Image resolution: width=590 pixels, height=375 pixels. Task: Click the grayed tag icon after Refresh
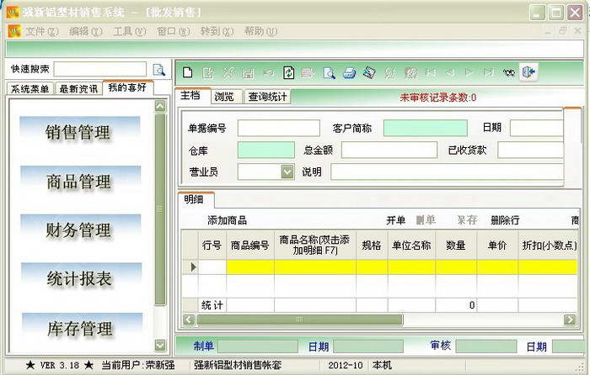pyautogui.click(x=308, y=72)
